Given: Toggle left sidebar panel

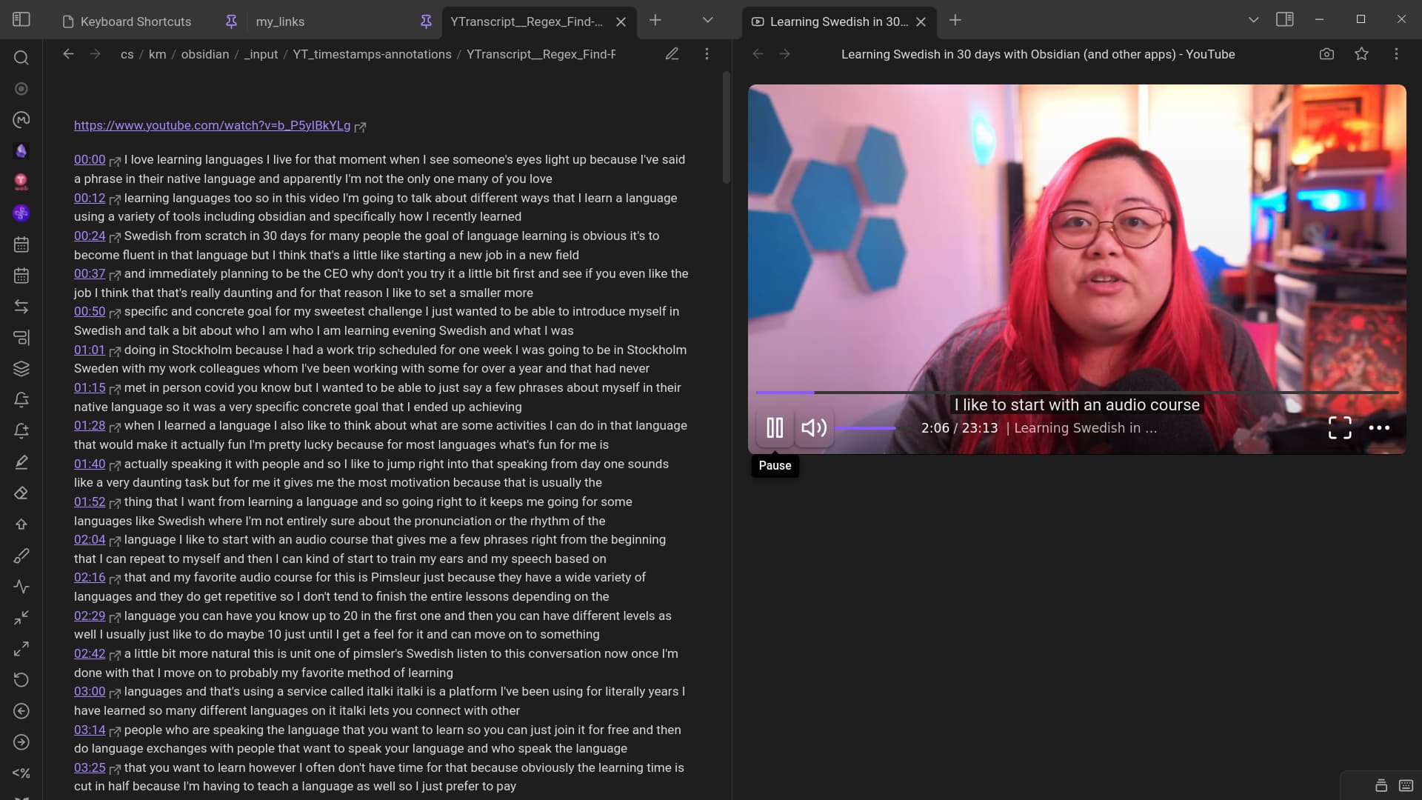Looking at the screenshot, I should (21, 20).
